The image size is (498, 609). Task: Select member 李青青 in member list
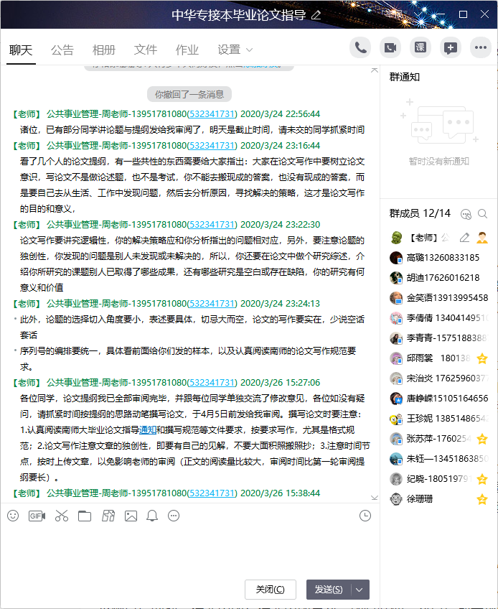click(438, 338)
